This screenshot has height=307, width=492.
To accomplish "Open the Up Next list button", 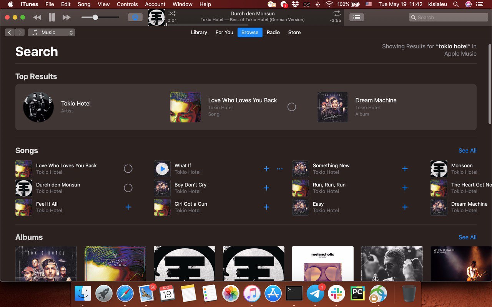I will [357, 17].
